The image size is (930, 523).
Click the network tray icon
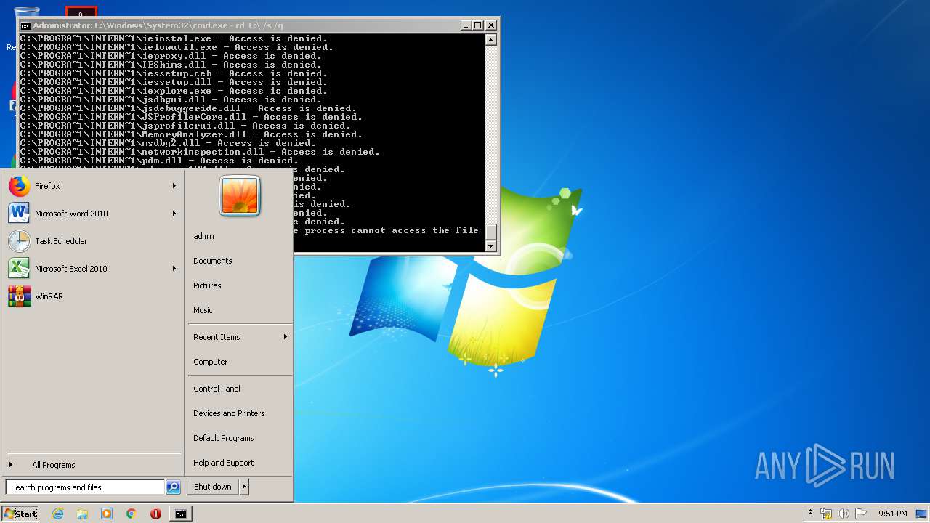coord(826,514)
